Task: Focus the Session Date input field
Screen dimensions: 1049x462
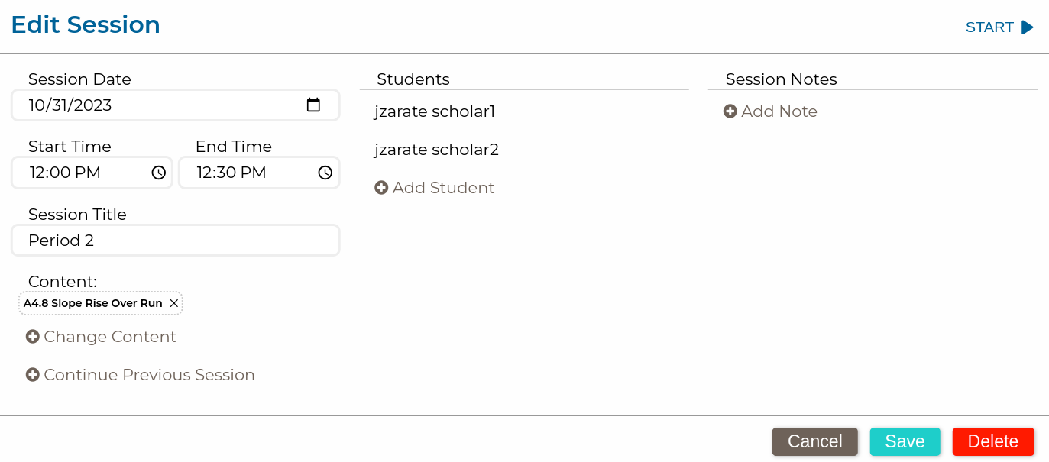Action: click(153, 105)
